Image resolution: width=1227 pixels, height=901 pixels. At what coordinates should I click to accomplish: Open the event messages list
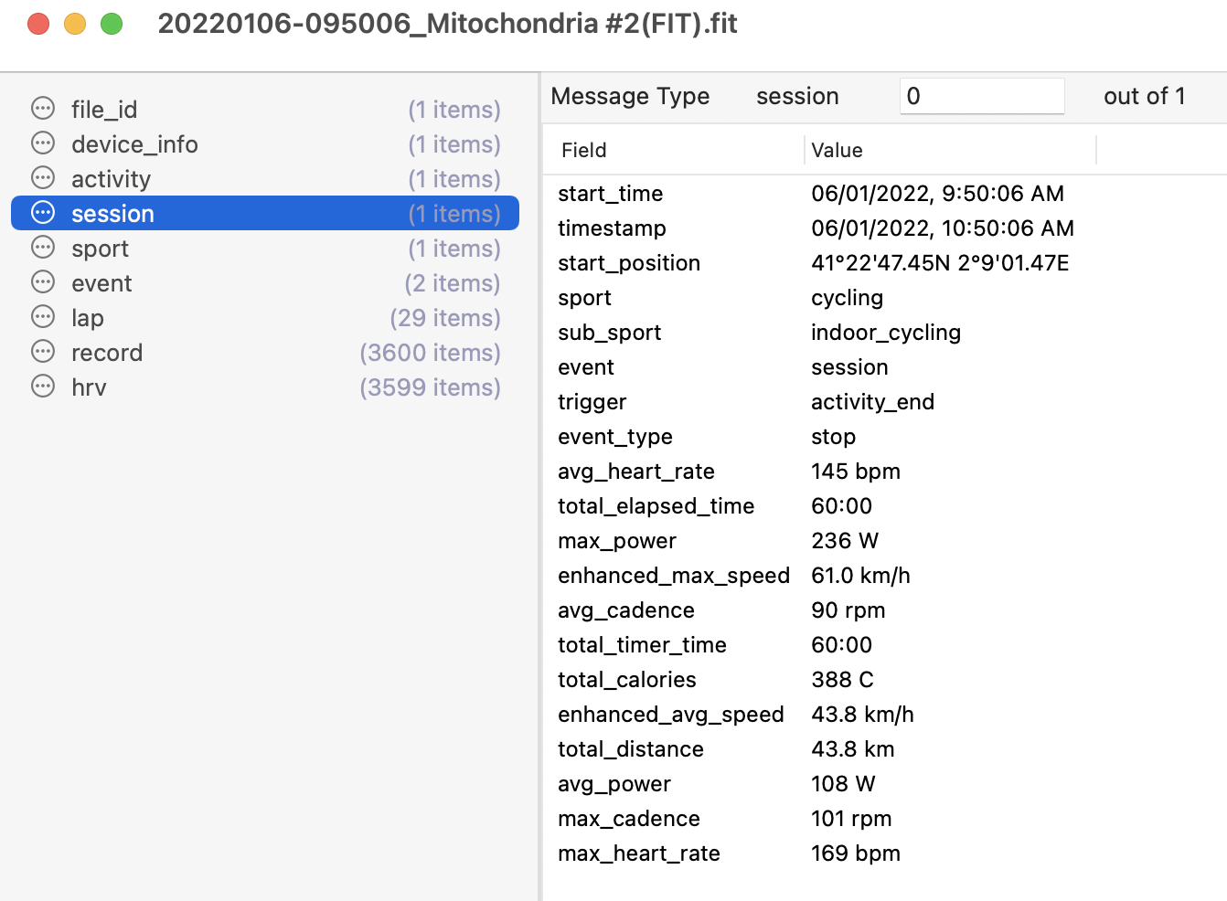coord(265,283)
